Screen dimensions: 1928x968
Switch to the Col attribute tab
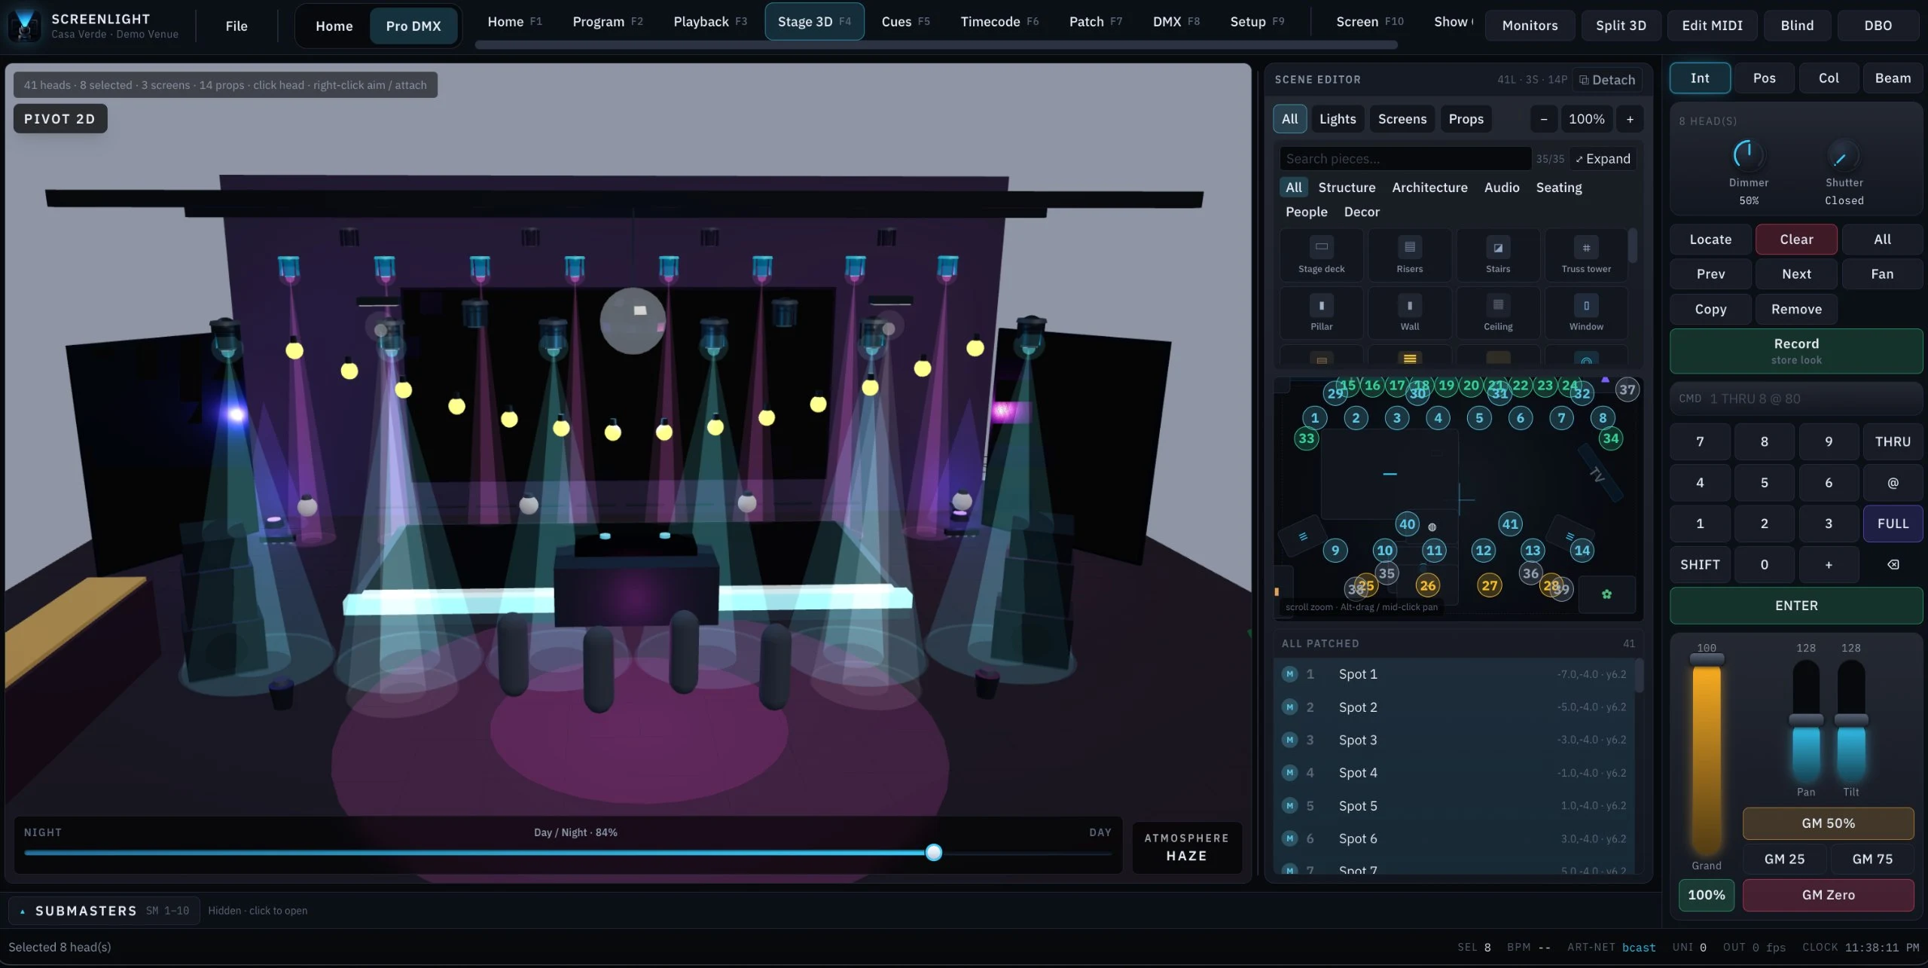[x=1829, y=78]
